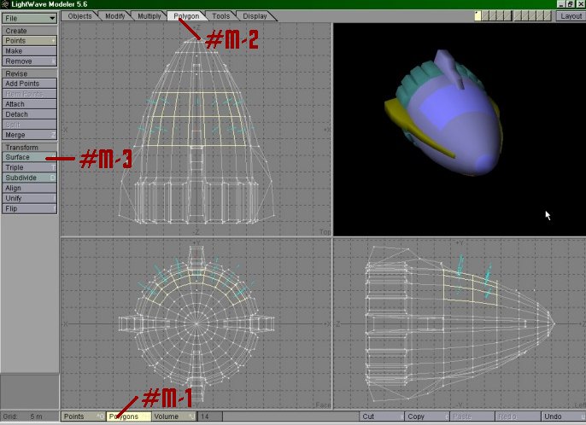This screenshot has height=425, width=586.
Task: Toggle Polygons selection mode in bottom bar
Action: (x=127, y=416)
